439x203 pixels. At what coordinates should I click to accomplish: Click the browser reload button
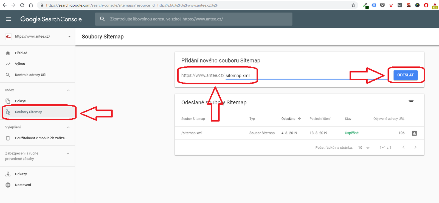click(x=22, y=5)
